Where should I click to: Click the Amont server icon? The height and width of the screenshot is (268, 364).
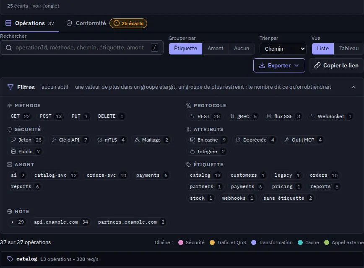10,165
